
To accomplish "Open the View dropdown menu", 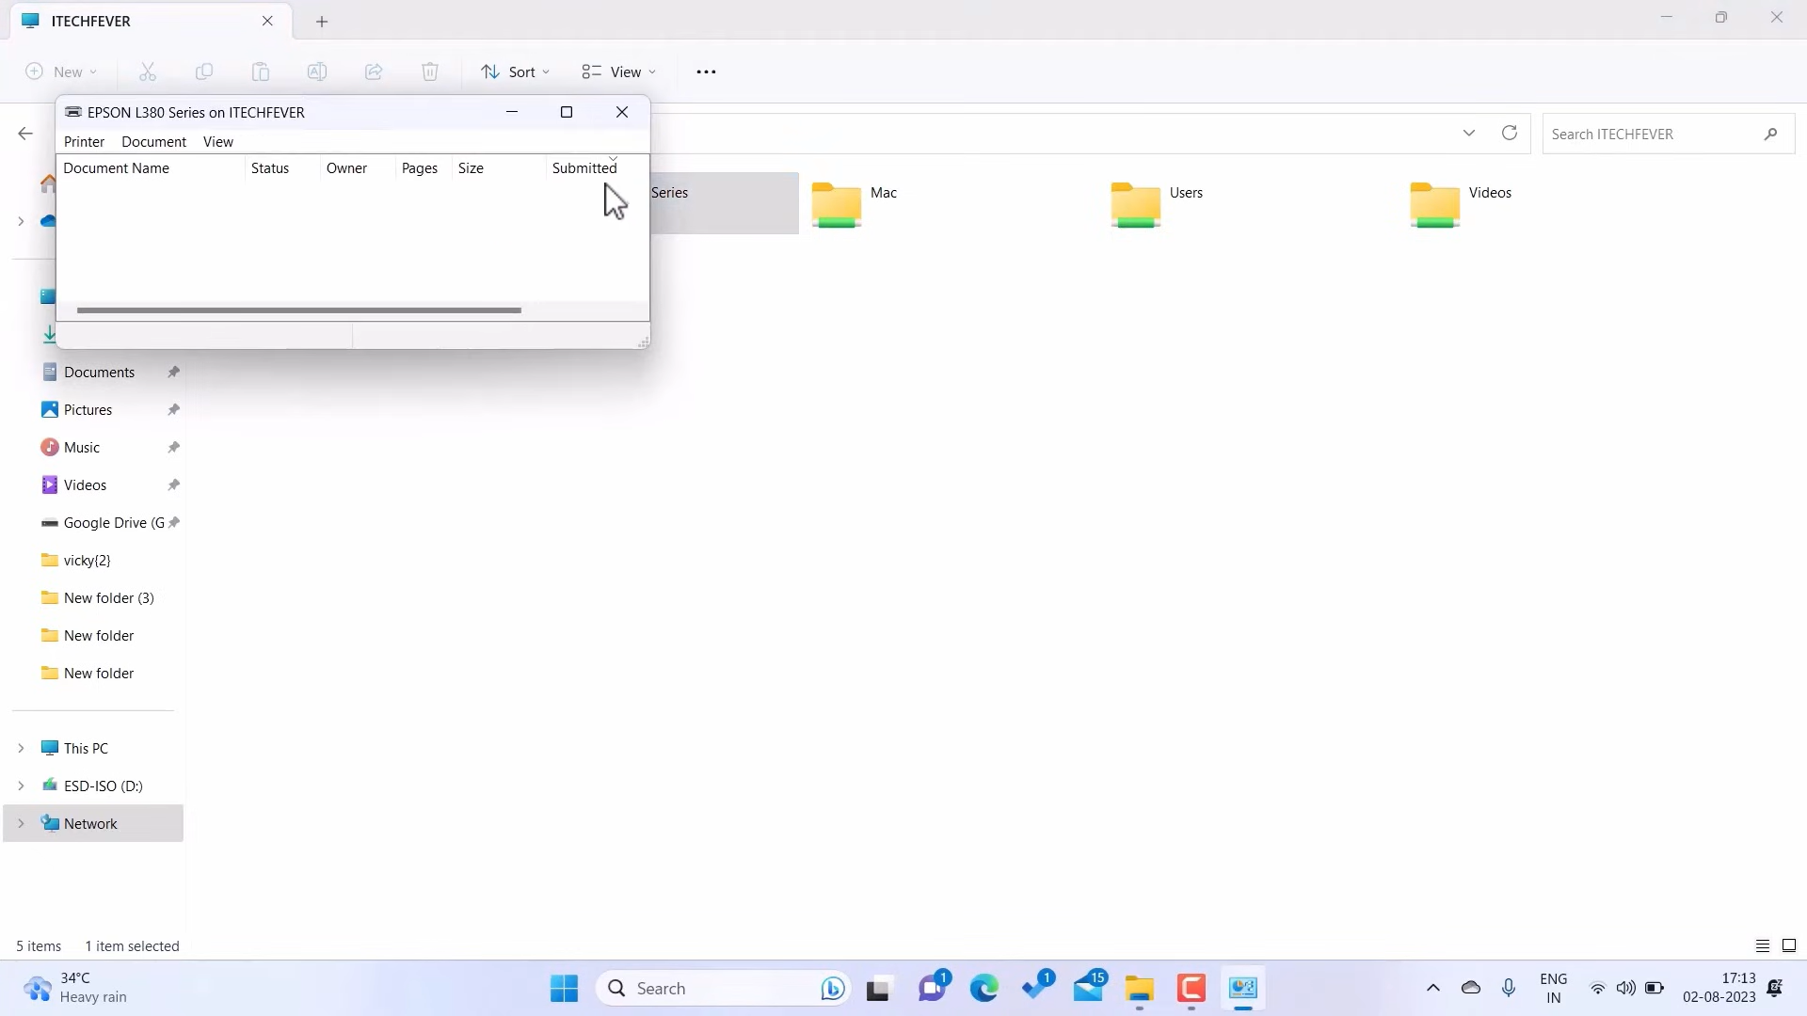I will pyautogui.click(x=618, y=71).
